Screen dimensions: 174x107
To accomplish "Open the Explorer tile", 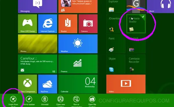I will (116, 7).
